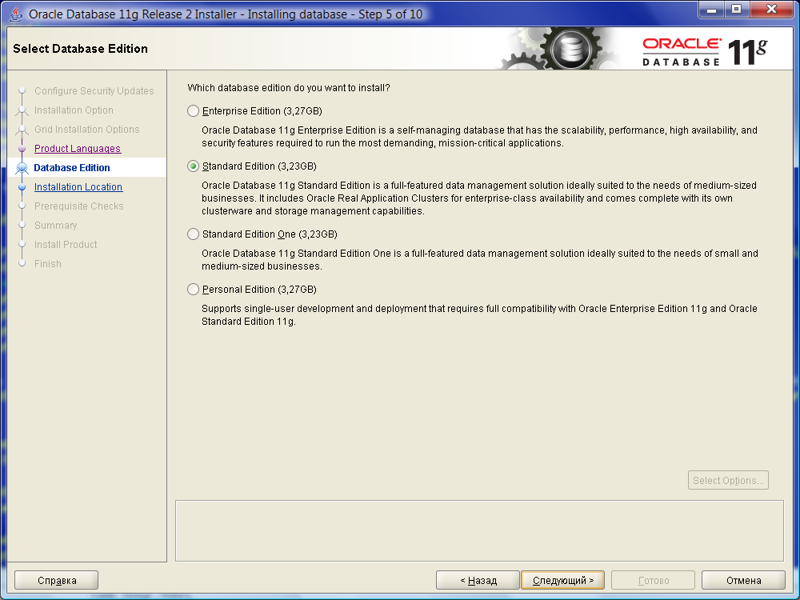Click the Standard Edition One description paragraph
This screenshot has height=600, width=800.
point(479,260)
